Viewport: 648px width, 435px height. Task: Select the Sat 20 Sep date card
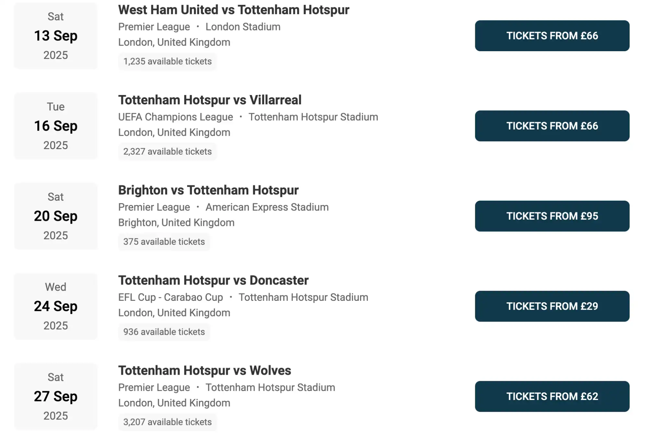point(55,216)
